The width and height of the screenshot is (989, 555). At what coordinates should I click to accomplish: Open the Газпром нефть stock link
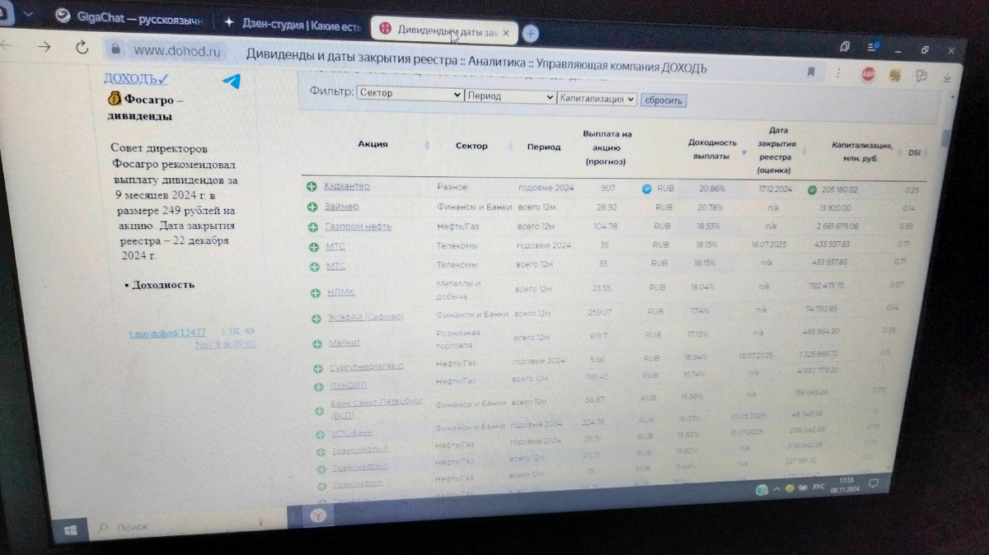[x=358, y=226]
